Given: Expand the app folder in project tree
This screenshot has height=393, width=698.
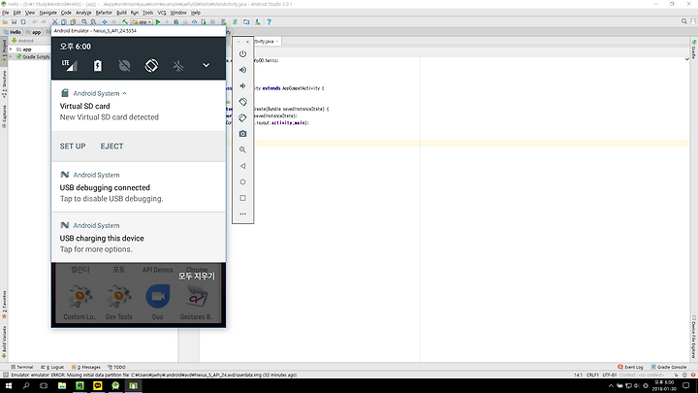Looking at the screenshot, I should click(11, 49).
